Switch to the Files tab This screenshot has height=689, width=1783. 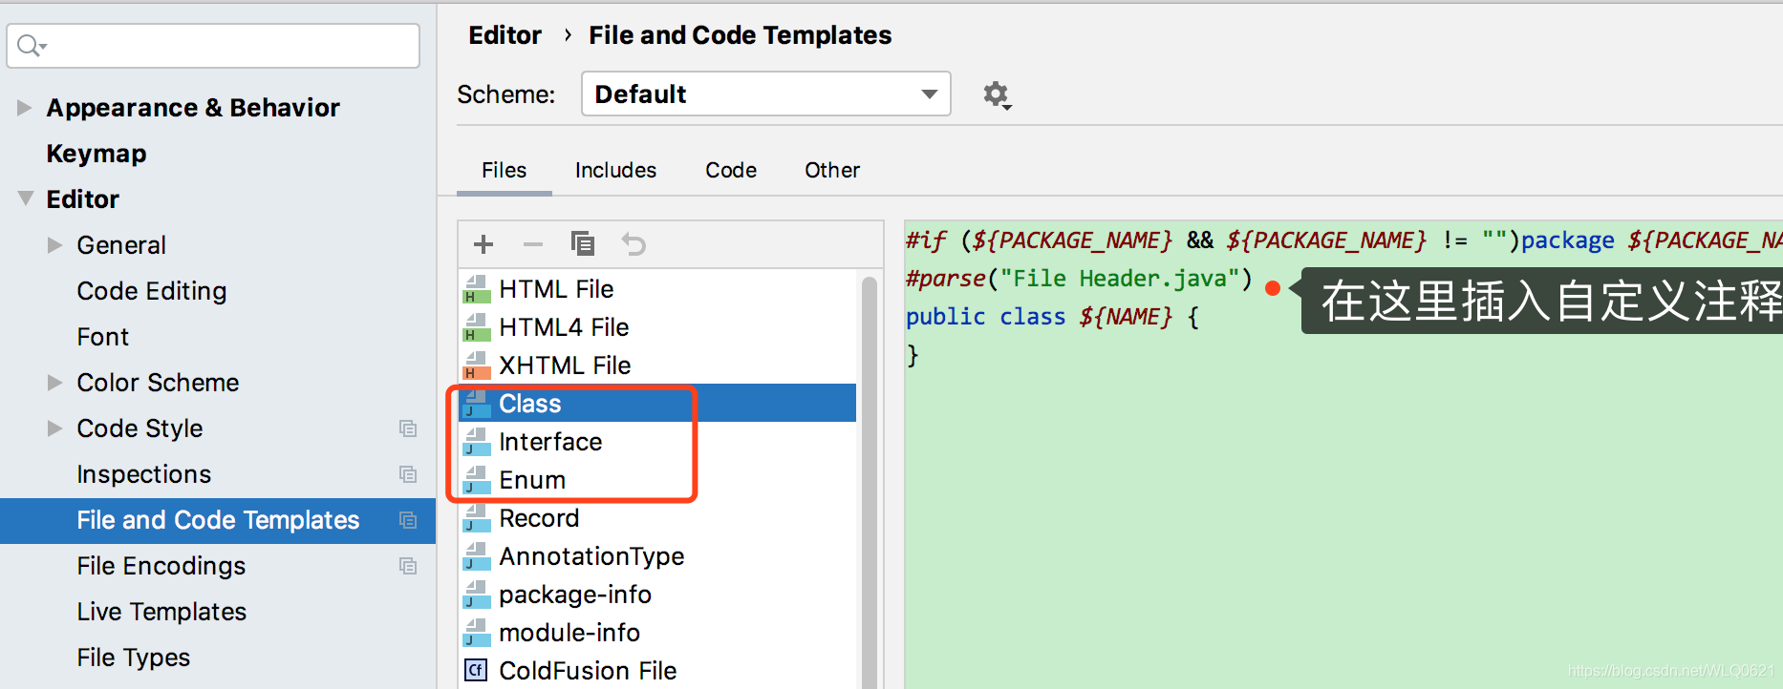pos(504,170)
